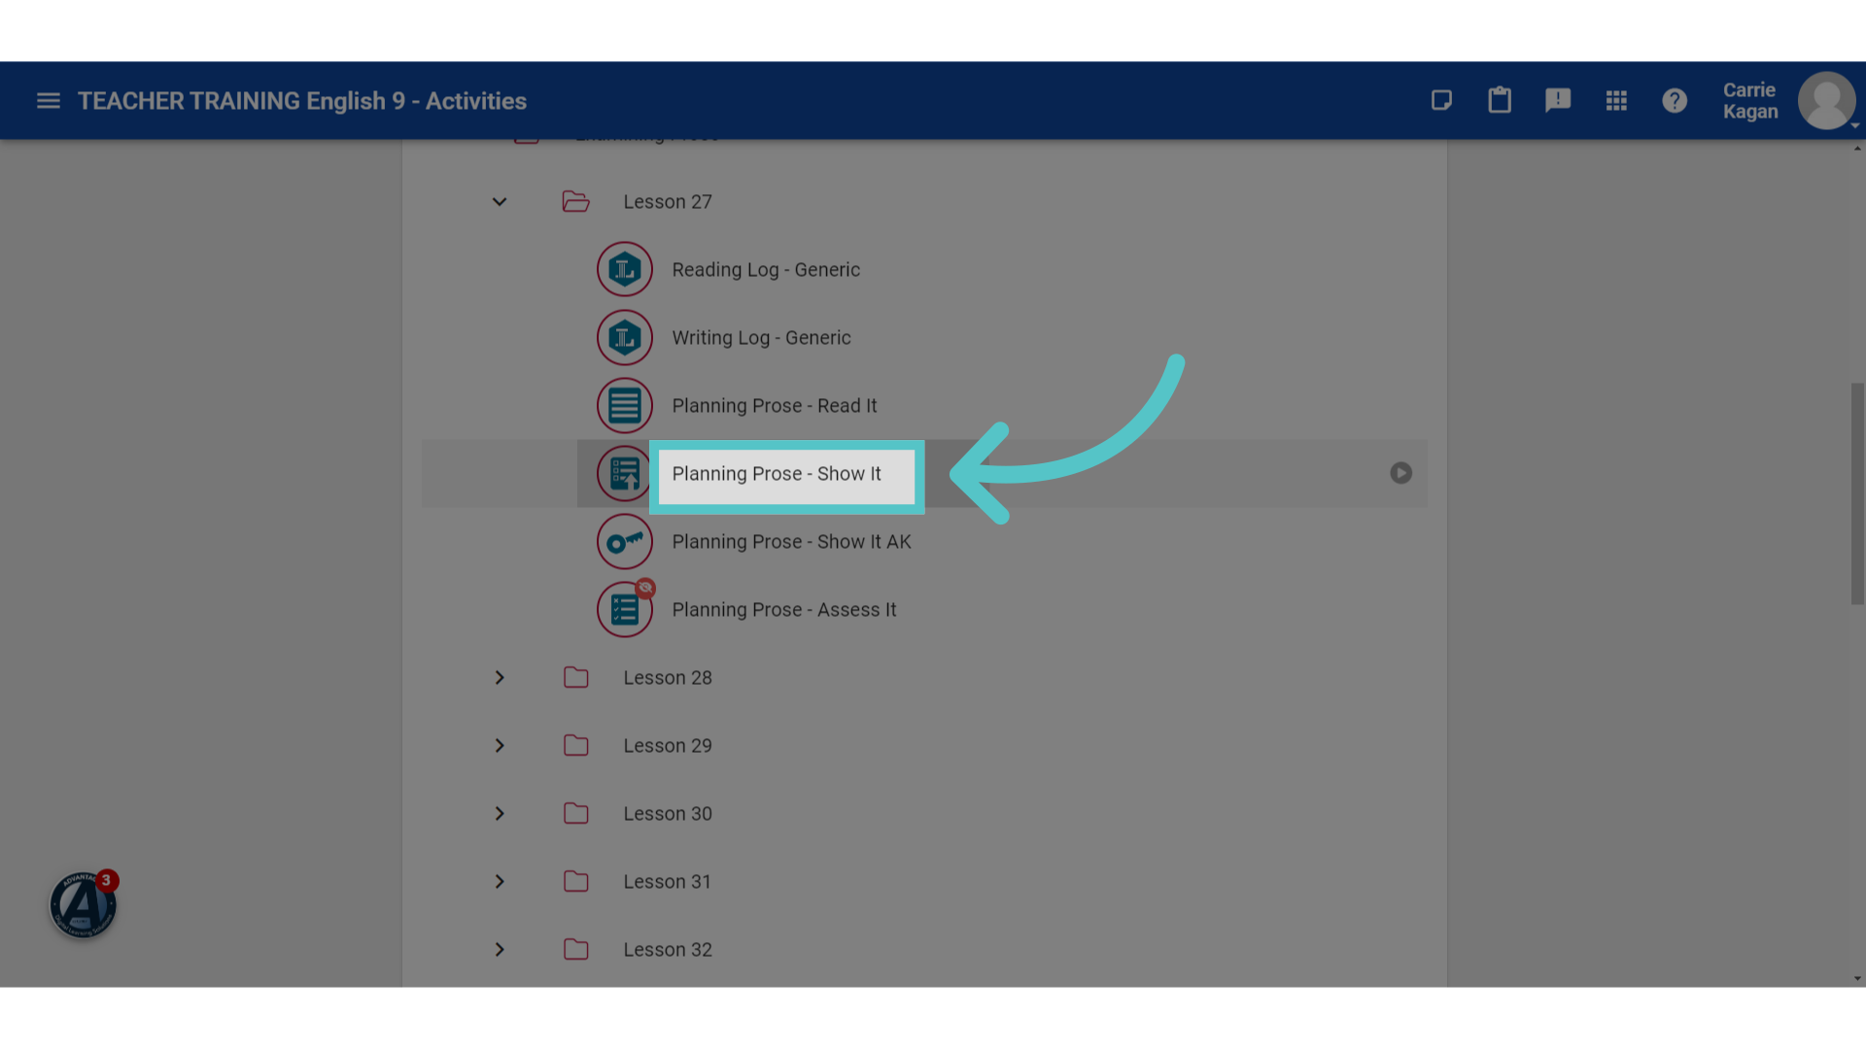Open Planning Prose - Show It AK
The height and width of the screenshot is (1049, 1866).
coord(791,542)
